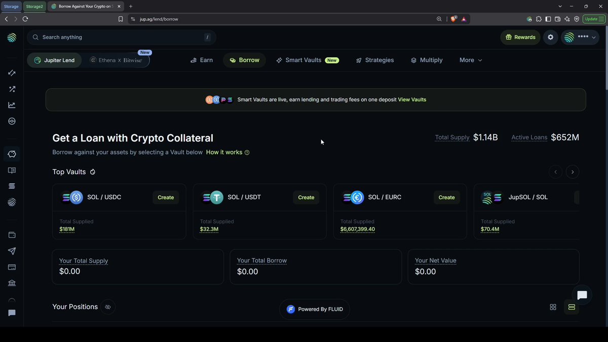The width and height of the screenshot is (608, 342).
Task: Select the Jupiter Lend toggle option
Action: [x=54, y=60]
